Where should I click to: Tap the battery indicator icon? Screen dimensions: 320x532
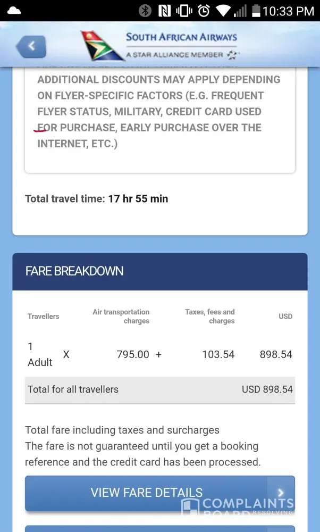coord(256,11)
